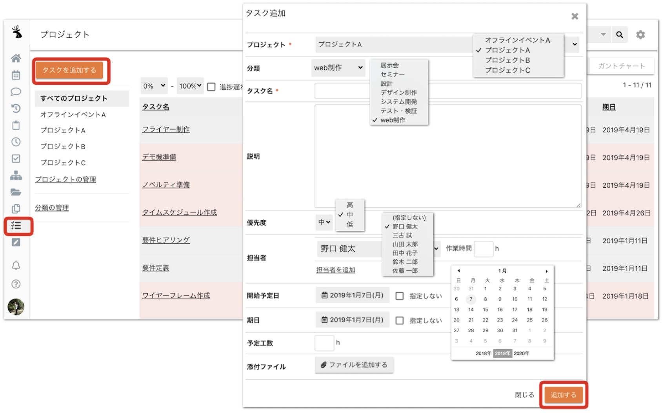
Task: Click the 担当者を追加 link
Action: click(336, 270)
